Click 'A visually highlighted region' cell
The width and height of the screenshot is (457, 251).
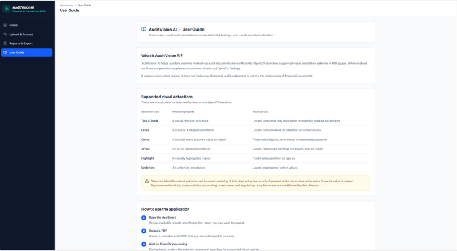[x=191, y=158]
